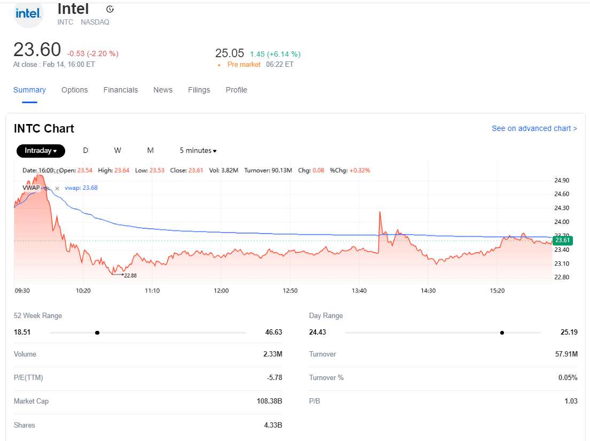This screenshot has width=590, height=441.
Task: Click the clock icon beside Intel name
Action: [x=110, y=9]
